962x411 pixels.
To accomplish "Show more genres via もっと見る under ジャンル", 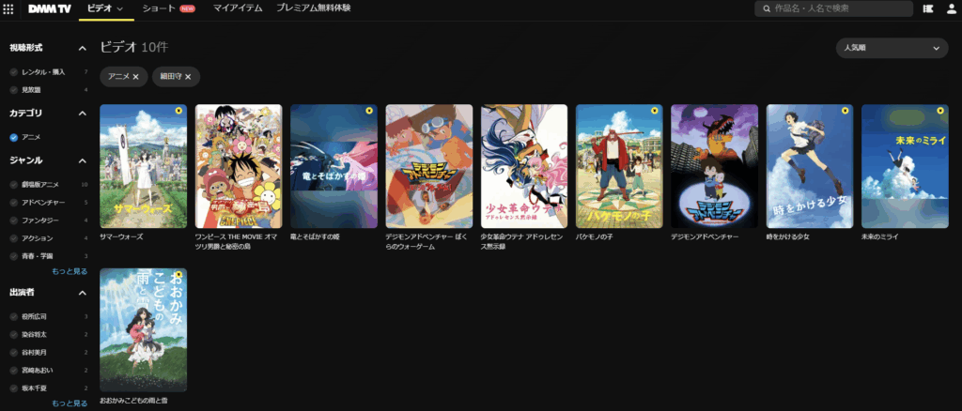I will [70, 271].
